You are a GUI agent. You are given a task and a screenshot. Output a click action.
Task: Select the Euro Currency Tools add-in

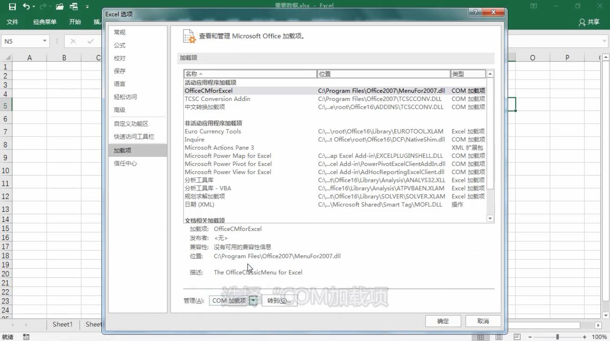pos(335,131)
